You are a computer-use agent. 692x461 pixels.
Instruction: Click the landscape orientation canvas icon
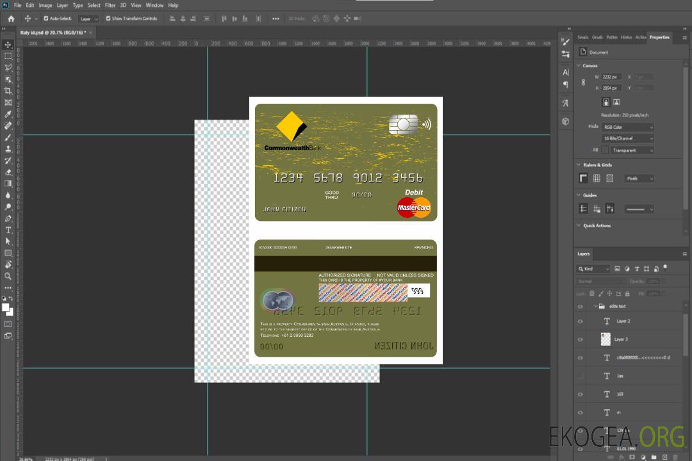click(616, 102)
